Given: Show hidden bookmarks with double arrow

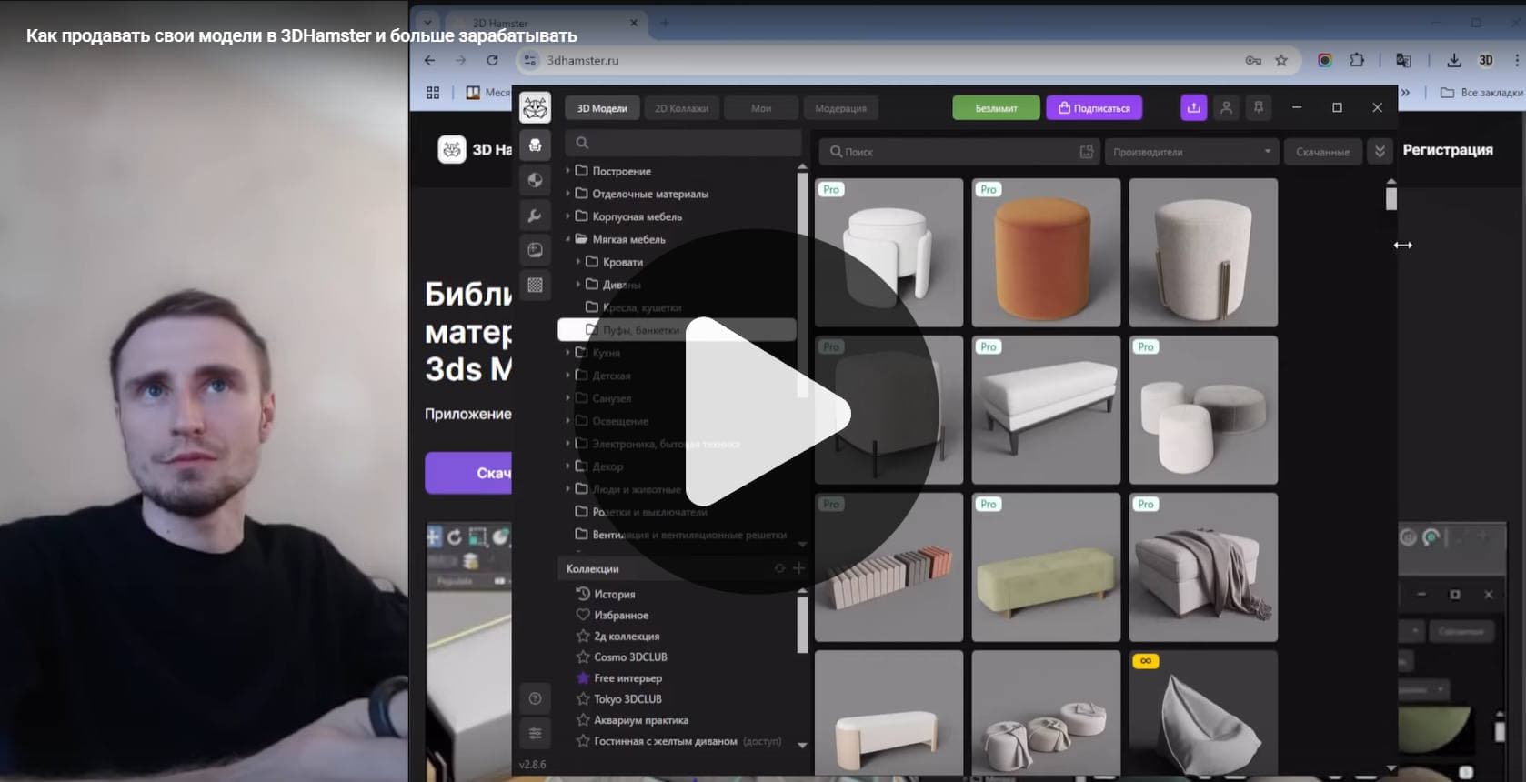Looking at the screenshot, I should (x=1405, y=92).
